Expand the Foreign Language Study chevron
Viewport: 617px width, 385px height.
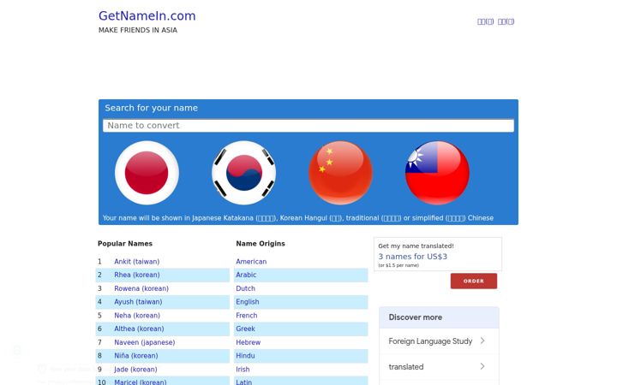(x=482, y=341)
